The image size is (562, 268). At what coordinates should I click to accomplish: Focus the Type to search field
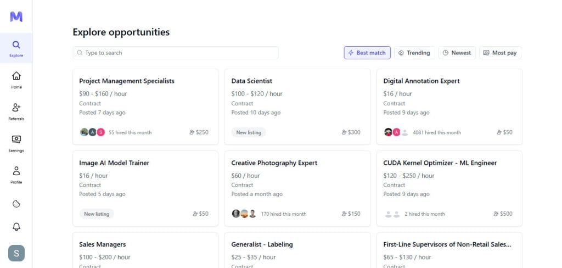pyautogui.click(x=176, y=53)
